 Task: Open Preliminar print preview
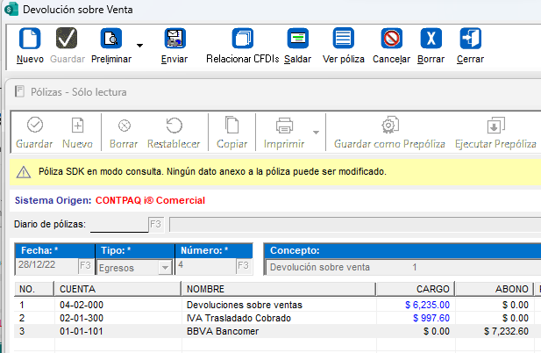pos(111,40)
